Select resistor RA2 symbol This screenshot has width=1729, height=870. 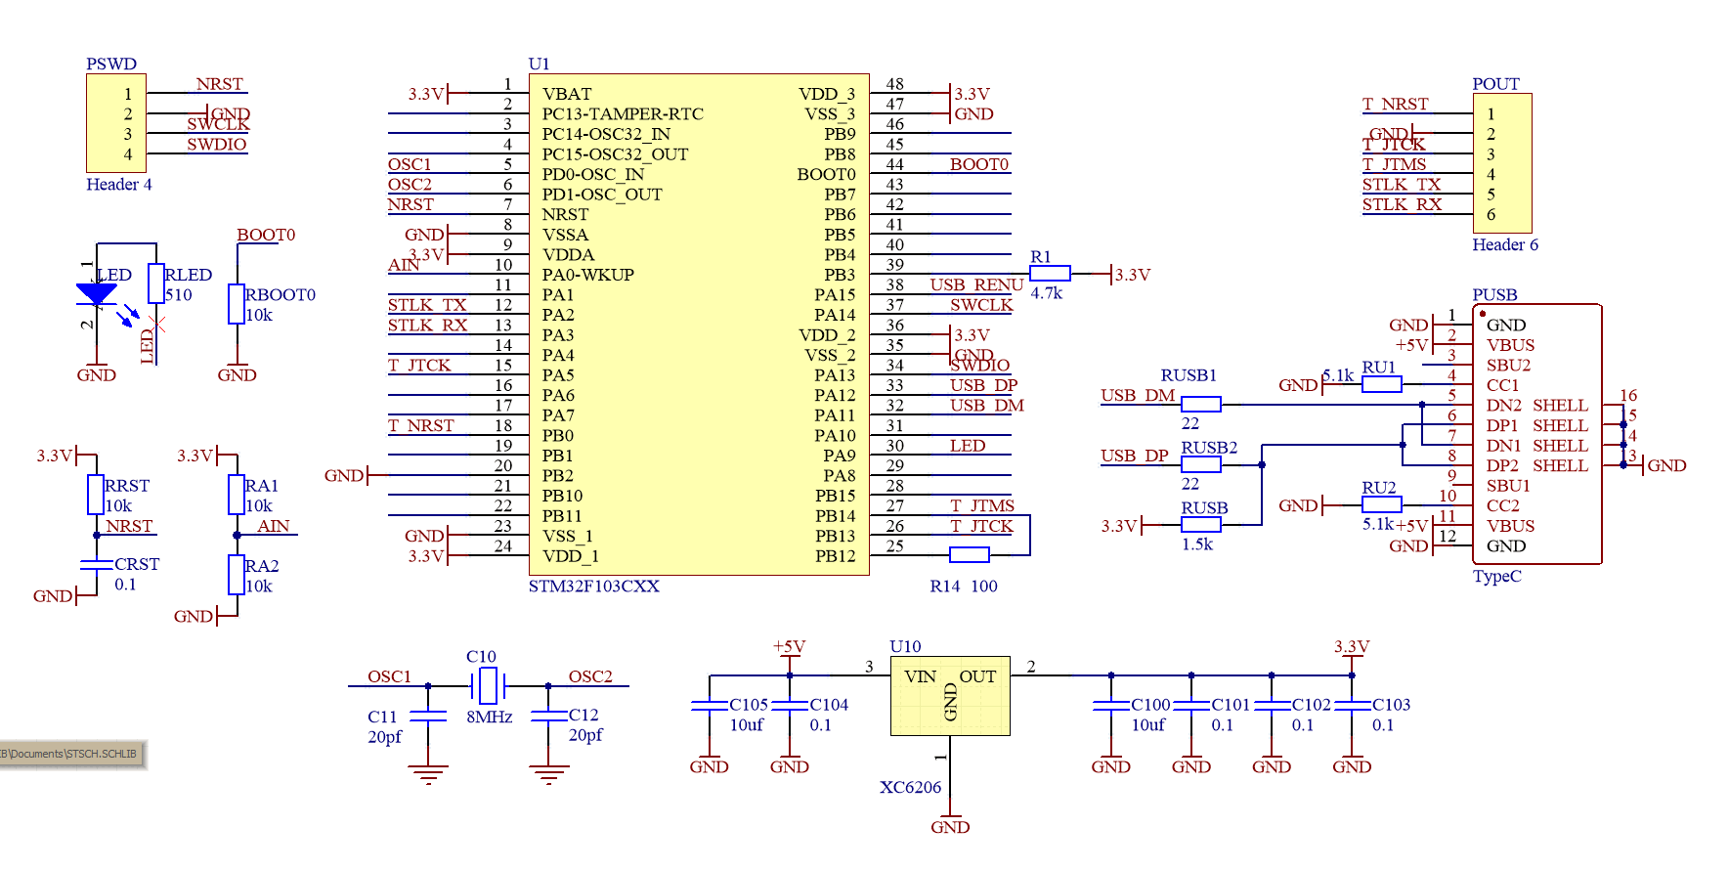(237, 575)
